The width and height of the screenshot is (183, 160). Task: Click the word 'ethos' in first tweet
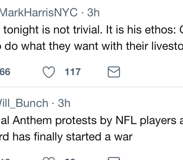(x=161, y=30)
